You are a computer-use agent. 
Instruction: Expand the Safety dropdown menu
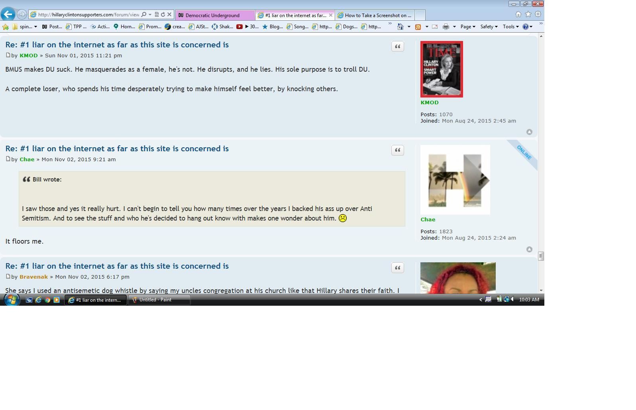489,27
